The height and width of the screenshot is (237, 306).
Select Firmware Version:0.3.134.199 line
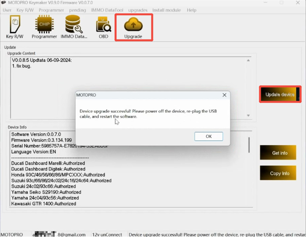(41, 140)
